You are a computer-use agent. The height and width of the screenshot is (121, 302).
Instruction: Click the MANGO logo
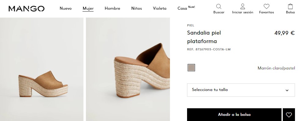click(26, 8)
